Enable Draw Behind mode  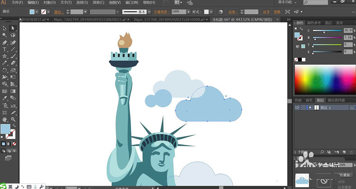tap(9, 151)
